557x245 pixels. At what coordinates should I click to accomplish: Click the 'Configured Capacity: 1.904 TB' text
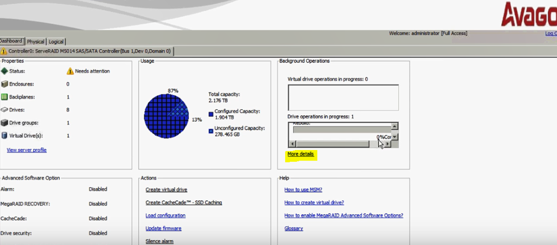coord(237,114)
